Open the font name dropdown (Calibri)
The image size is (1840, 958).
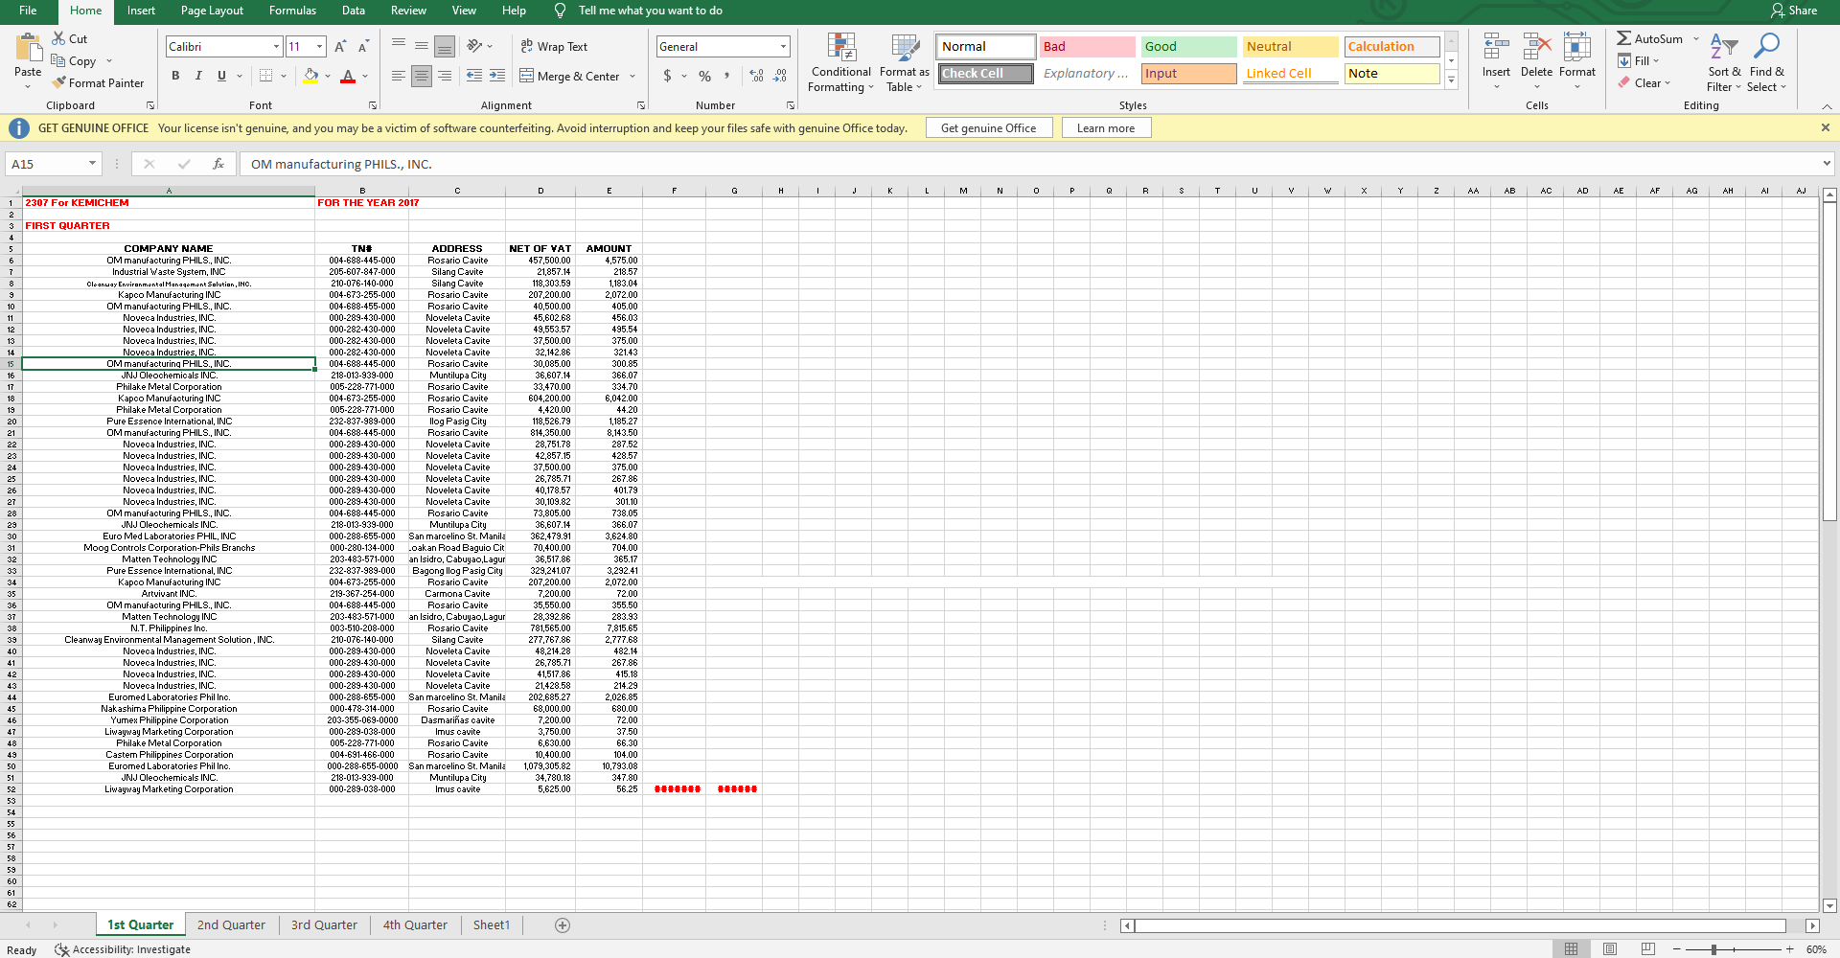(x=276, y=46)
